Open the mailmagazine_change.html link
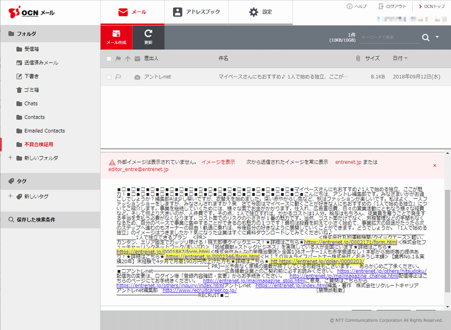The height and width of the screenshot is (330, 451). coord(344,276)
